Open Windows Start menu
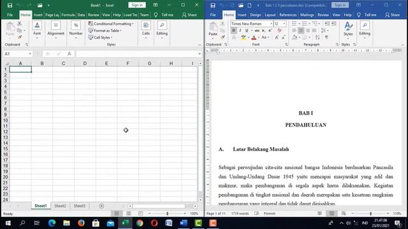 (8, 223)
